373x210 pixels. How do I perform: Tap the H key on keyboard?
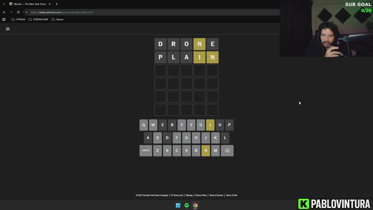[196, 138]
